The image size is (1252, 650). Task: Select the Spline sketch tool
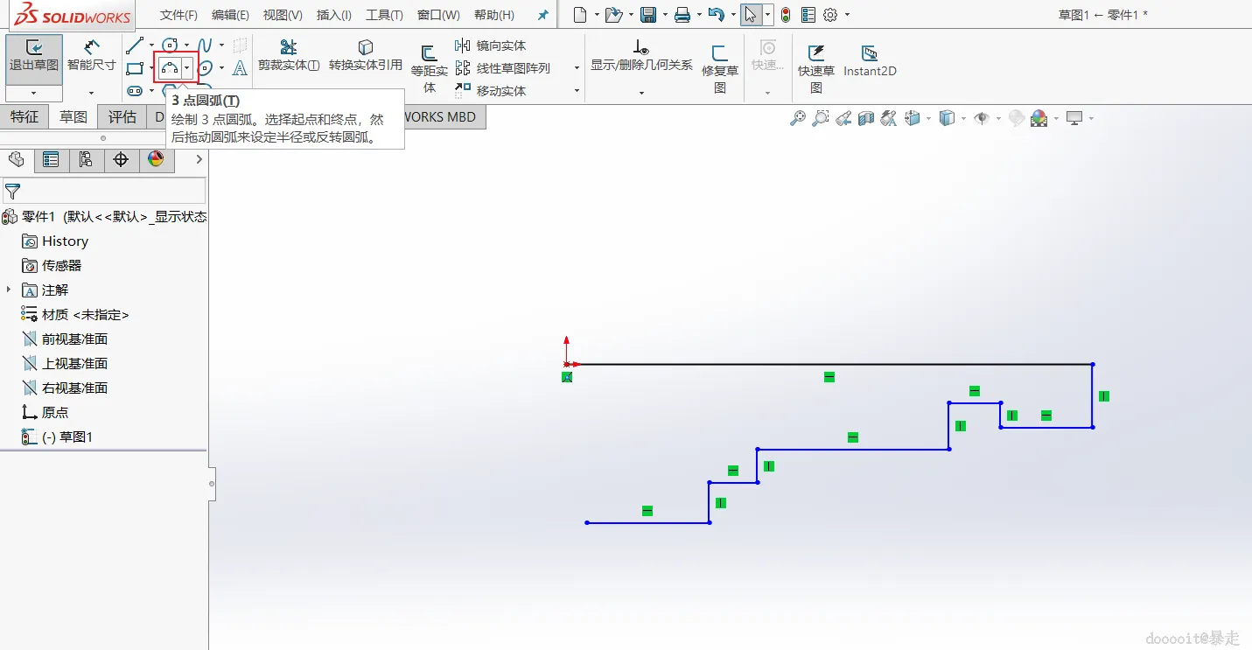[204, 45]
